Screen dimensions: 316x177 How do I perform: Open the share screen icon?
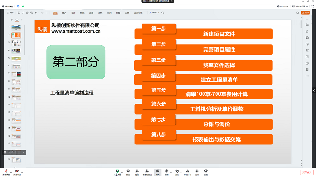[x=117, y=172]
